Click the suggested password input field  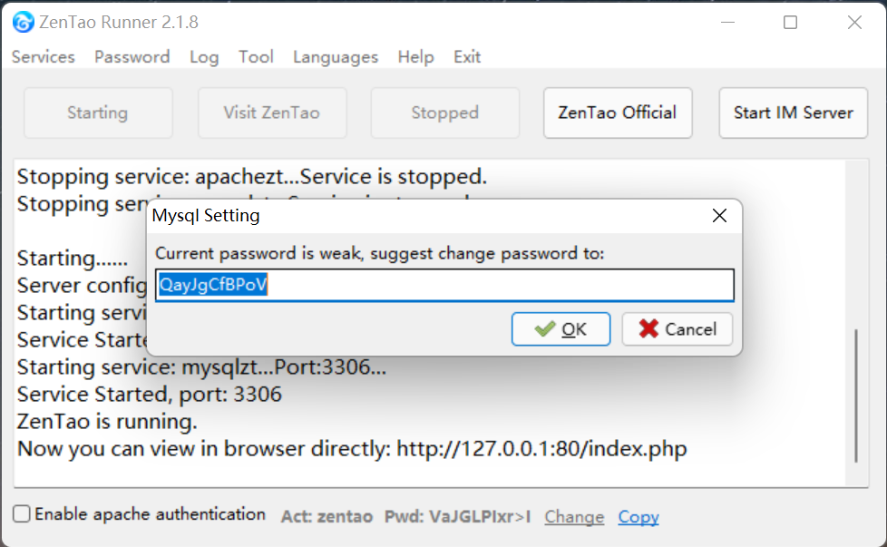444,285
